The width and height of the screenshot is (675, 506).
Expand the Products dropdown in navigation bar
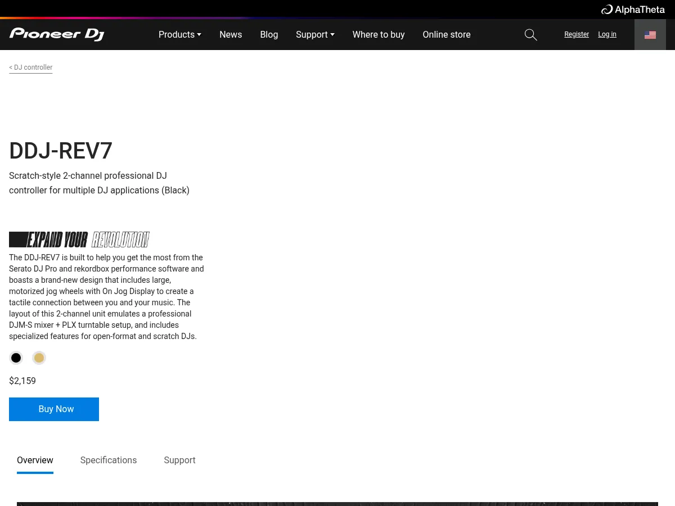(x=179, y=35)
